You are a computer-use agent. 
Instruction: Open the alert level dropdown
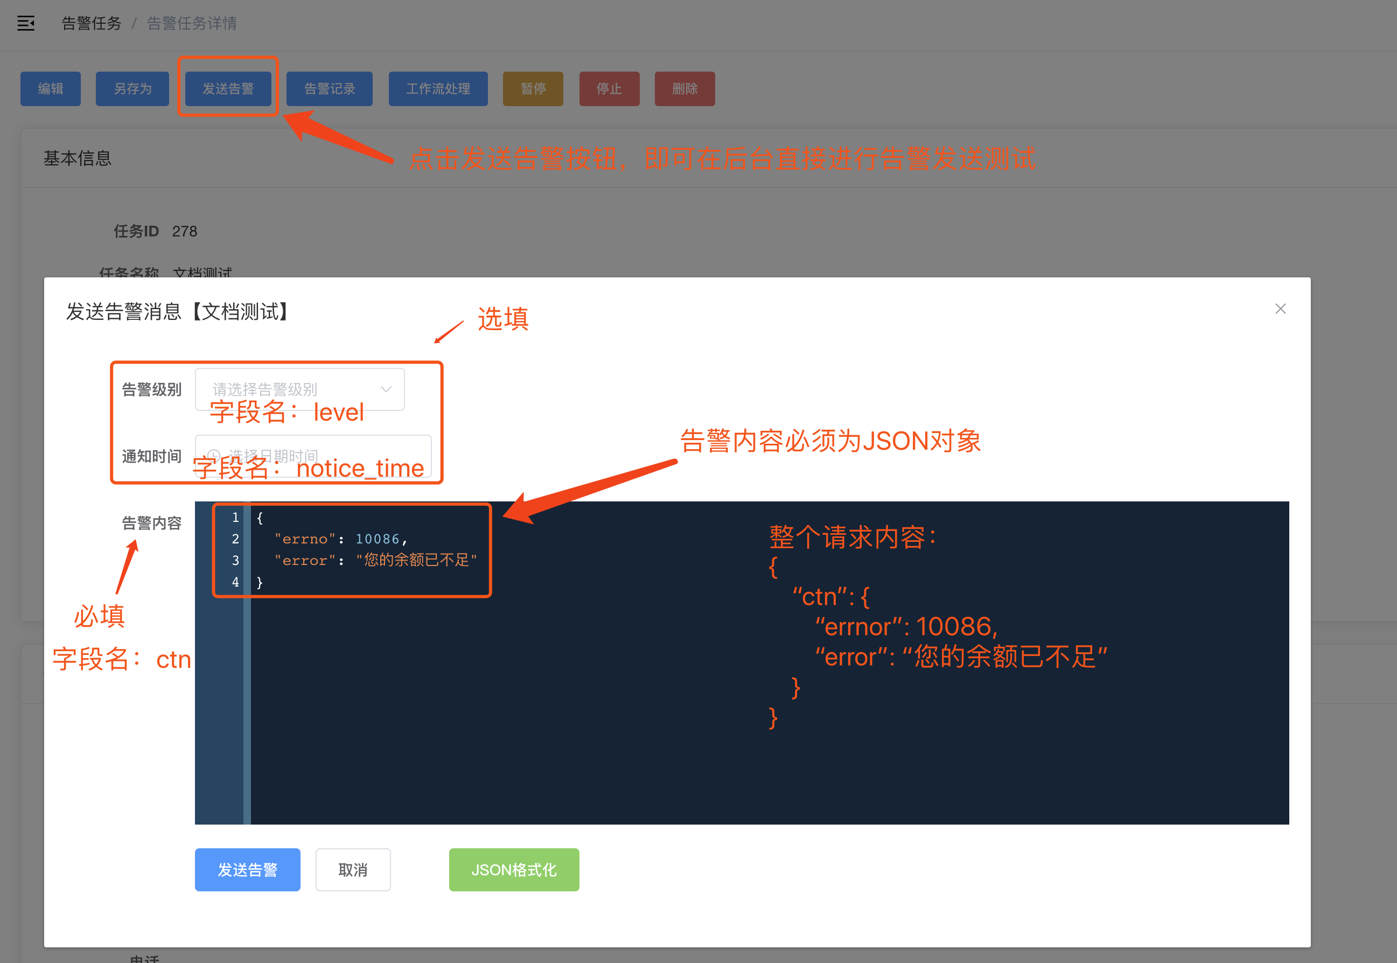[x=300, y=389]
